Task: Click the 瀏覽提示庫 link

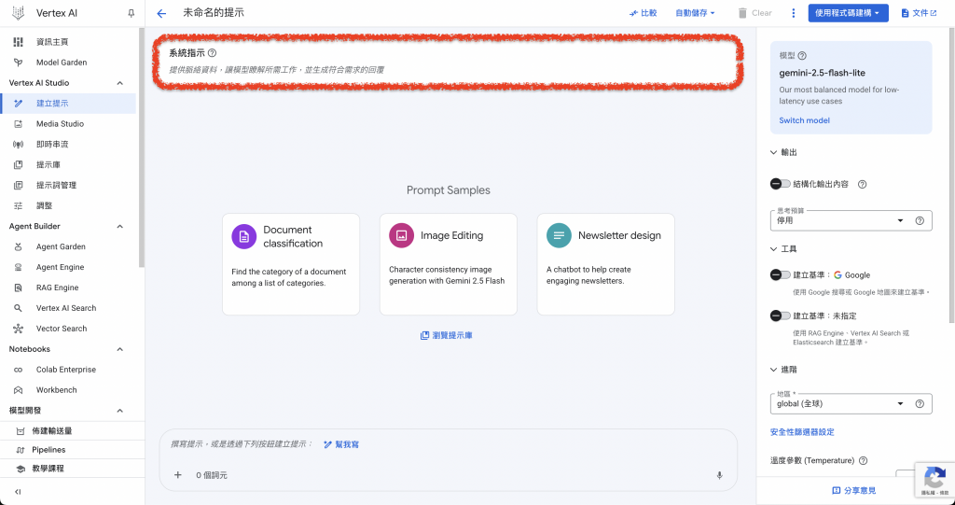Action: point(447,335)
